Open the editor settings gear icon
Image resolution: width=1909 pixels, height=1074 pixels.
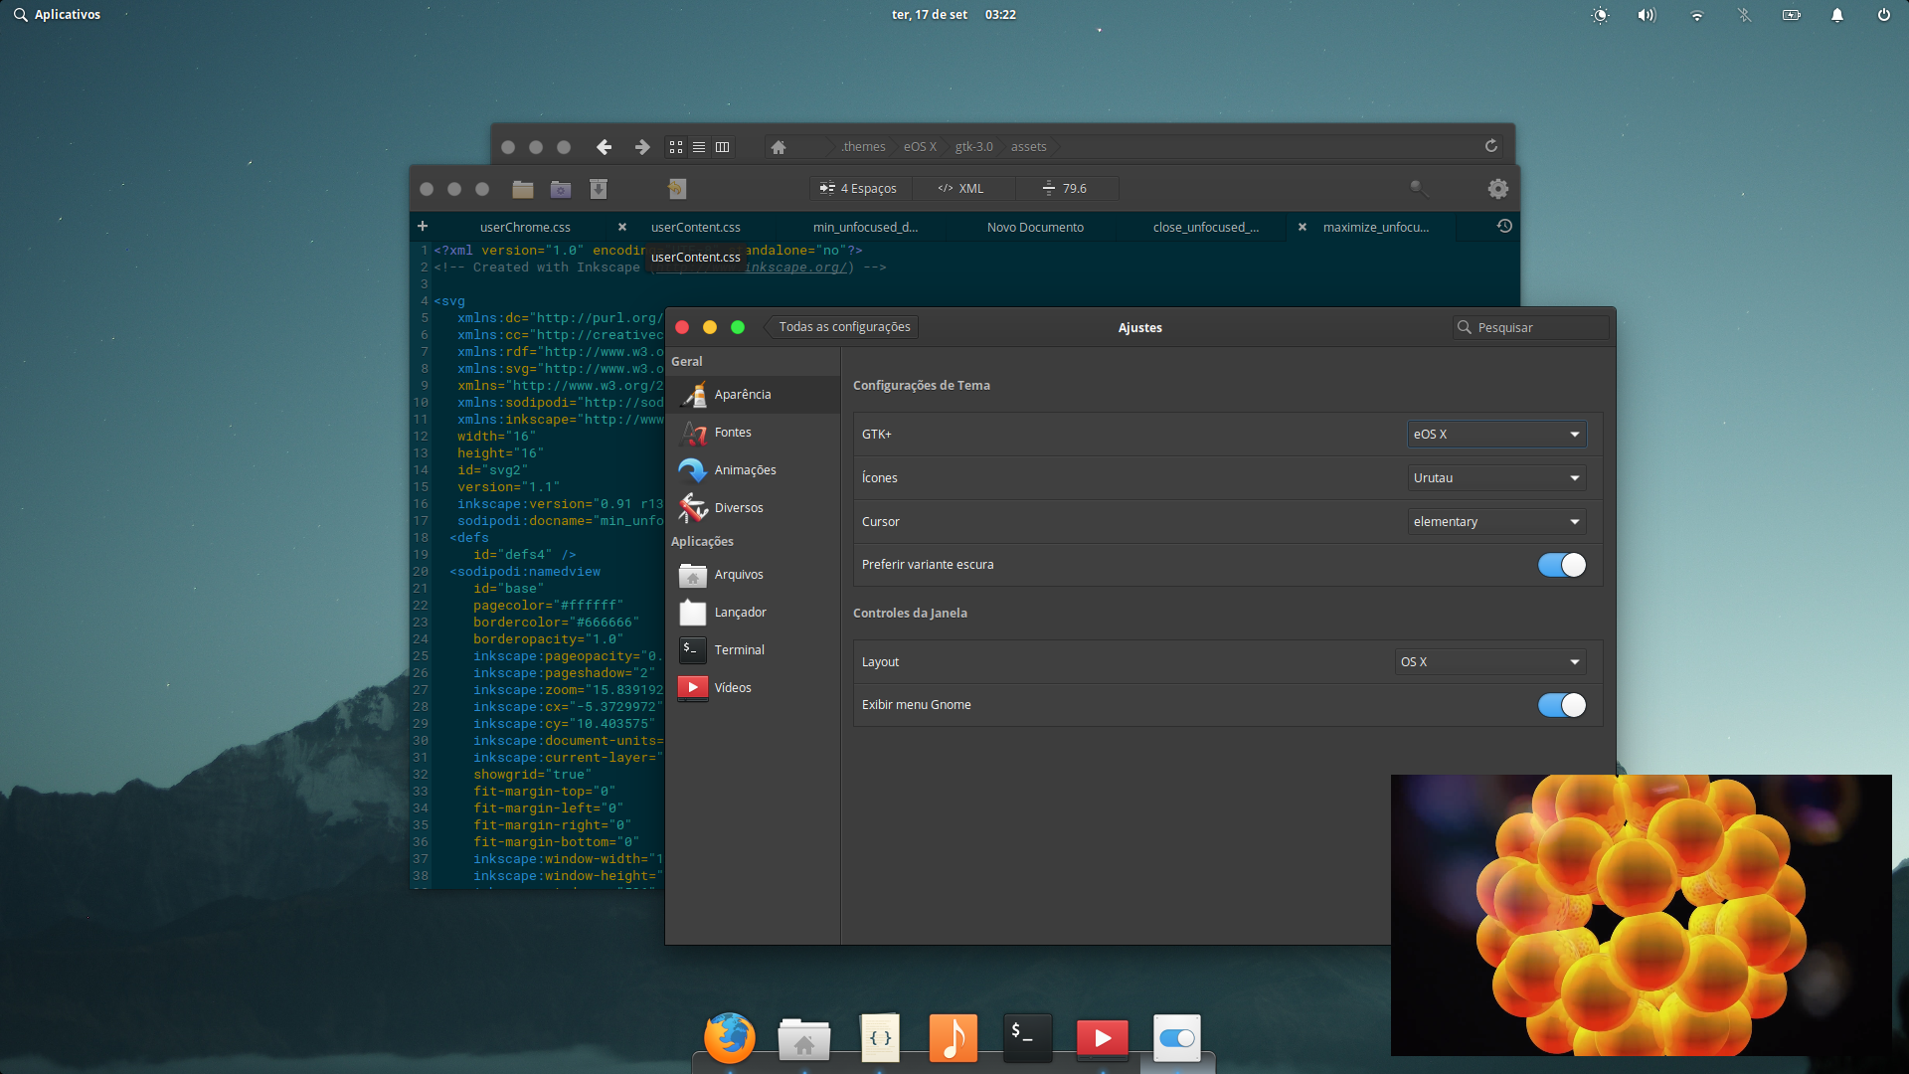(x=1497, y=189)
